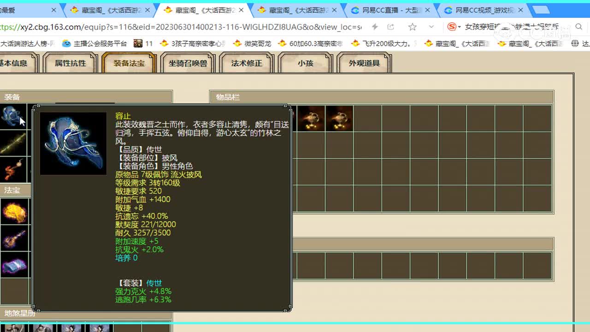Click the 耐久 3257/3500 line
Screen dimensions: 590x332
(143, 233)
